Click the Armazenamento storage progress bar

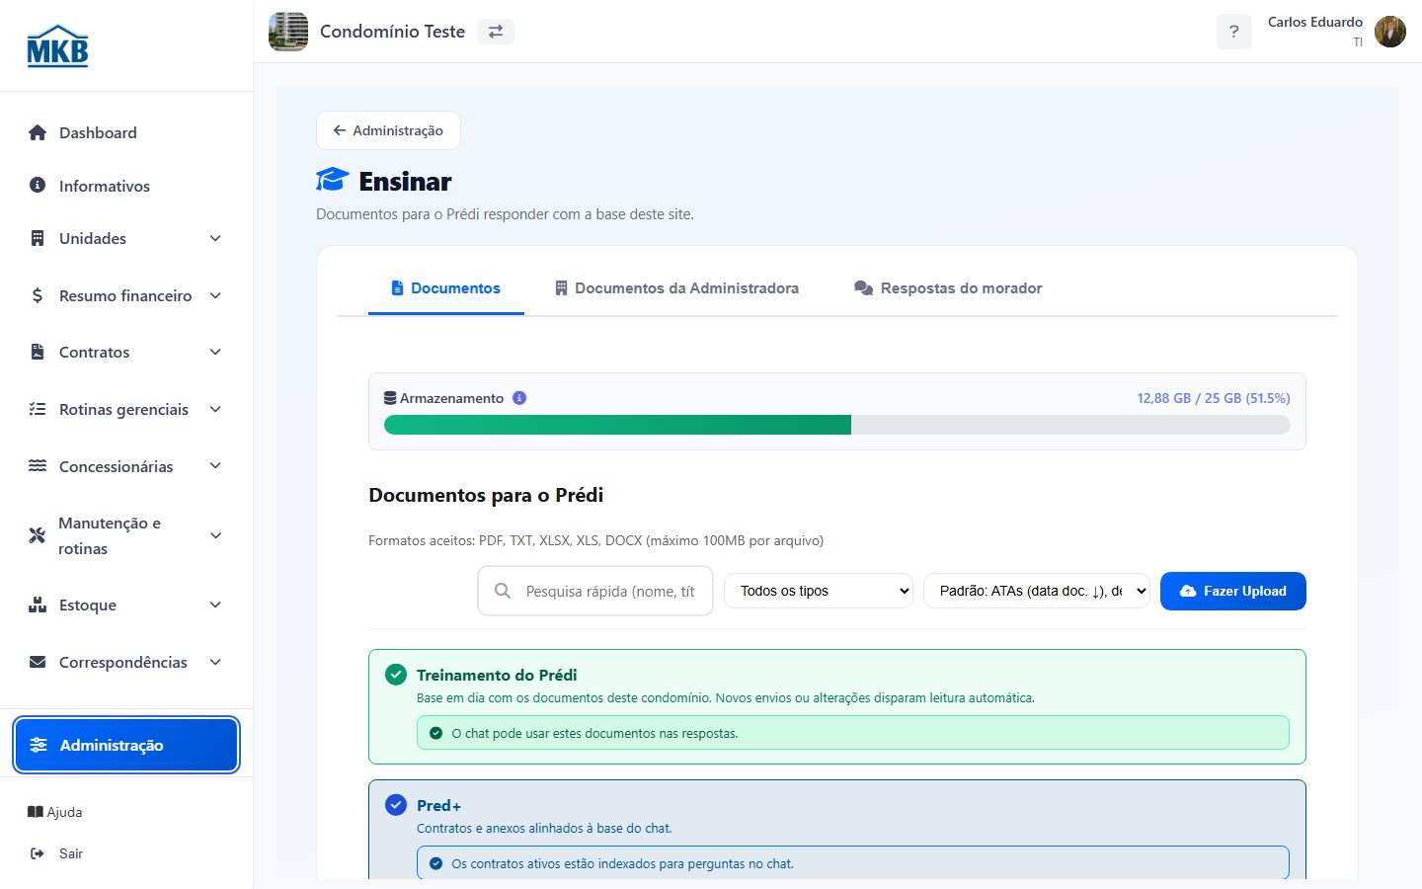837,425
